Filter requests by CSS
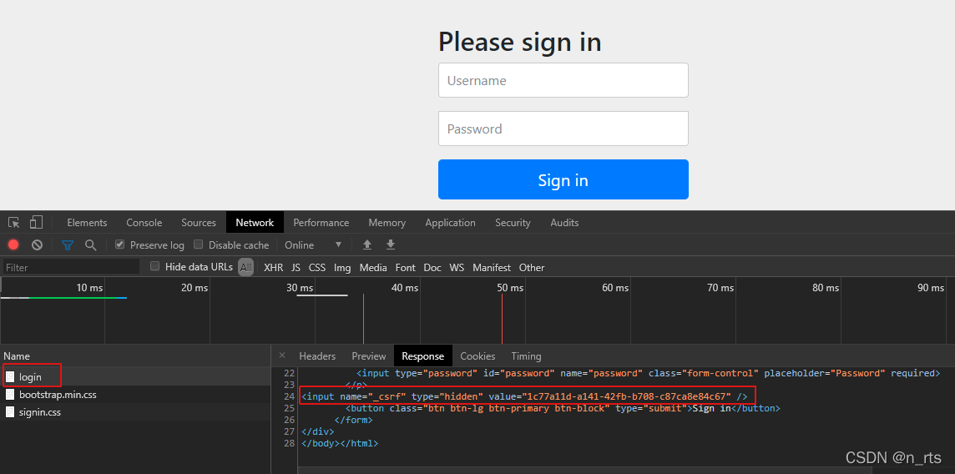The width and height of the screenshot is (955, 474). coord(316,268)
